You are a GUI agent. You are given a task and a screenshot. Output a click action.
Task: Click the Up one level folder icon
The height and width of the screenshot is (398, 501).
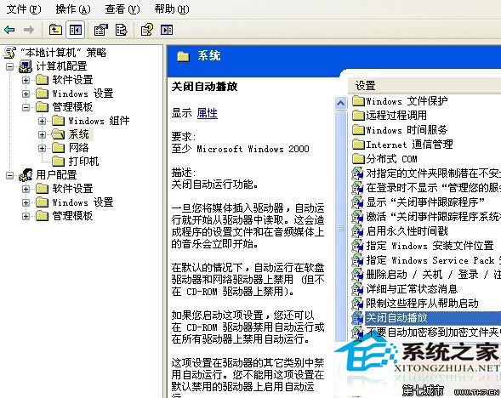pyautogui.click(x=55, y=30)
